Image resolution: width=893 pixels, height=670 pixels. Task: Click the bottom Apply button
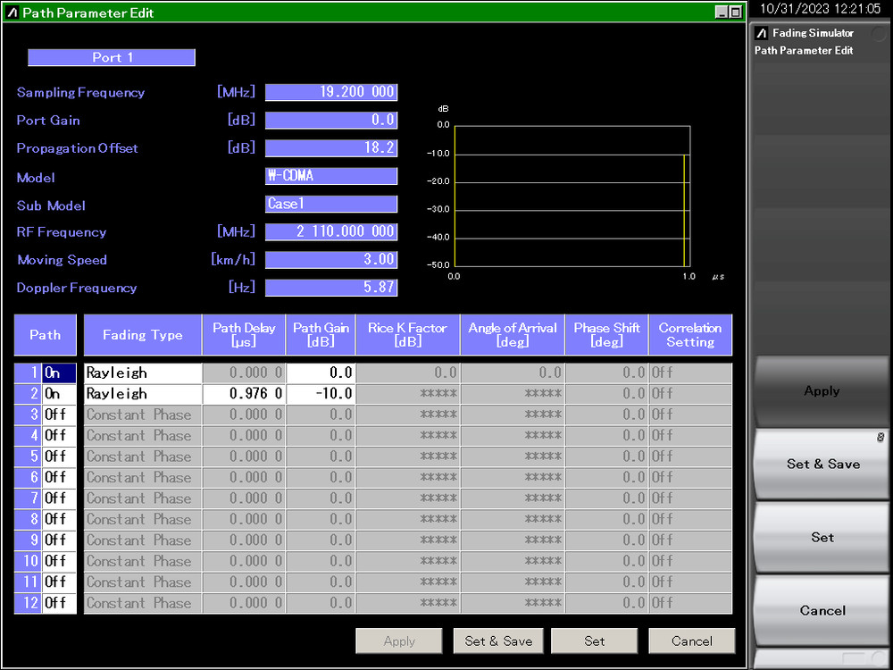(399, 641)
